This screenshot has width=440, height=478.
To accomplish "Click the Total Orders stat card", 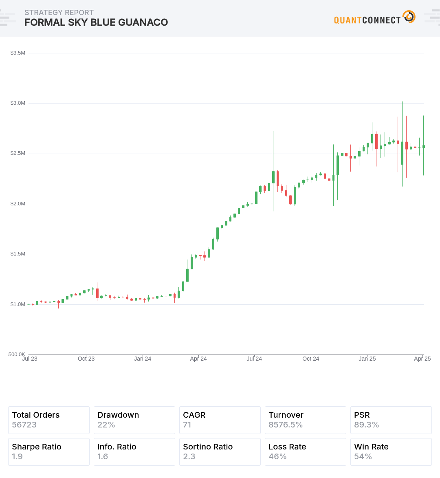I will click(x=49, y=420).
